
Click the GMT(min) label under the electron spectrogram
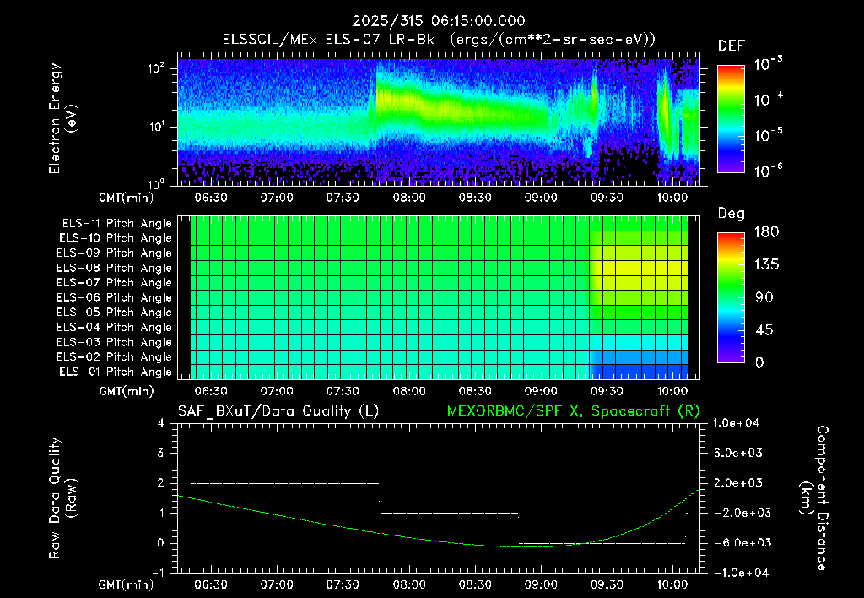tap(127, 198)
